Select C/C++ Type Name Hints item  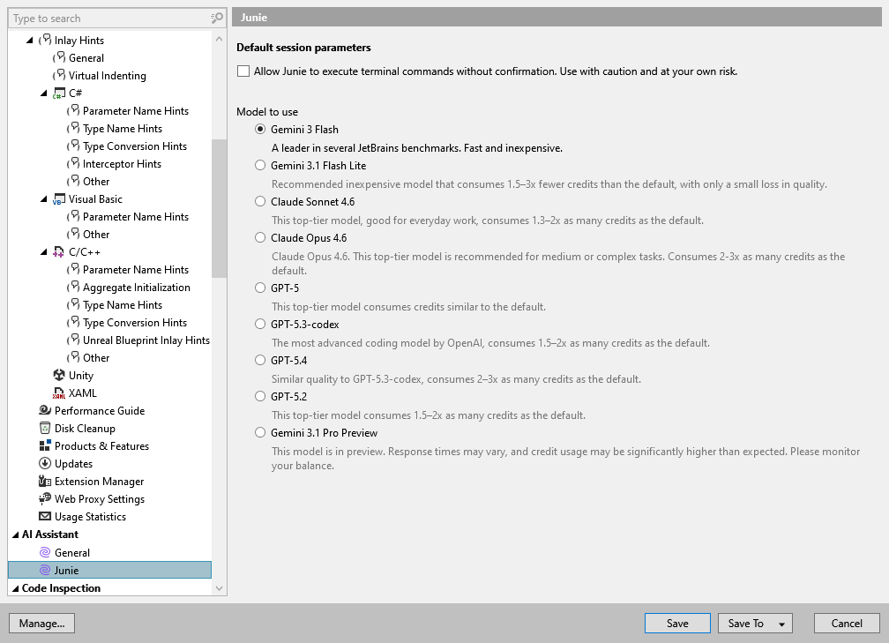123,304
